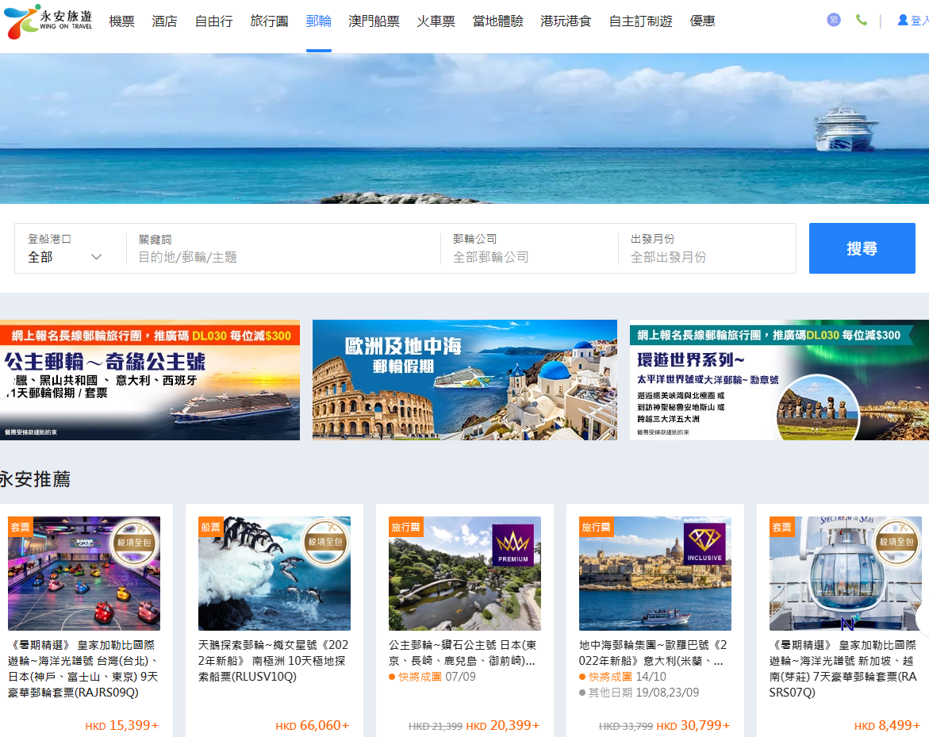Click the penguins Antarctica cruise thumbnail
The height and width of the screenshot is (737, 929).
[274, 574]
